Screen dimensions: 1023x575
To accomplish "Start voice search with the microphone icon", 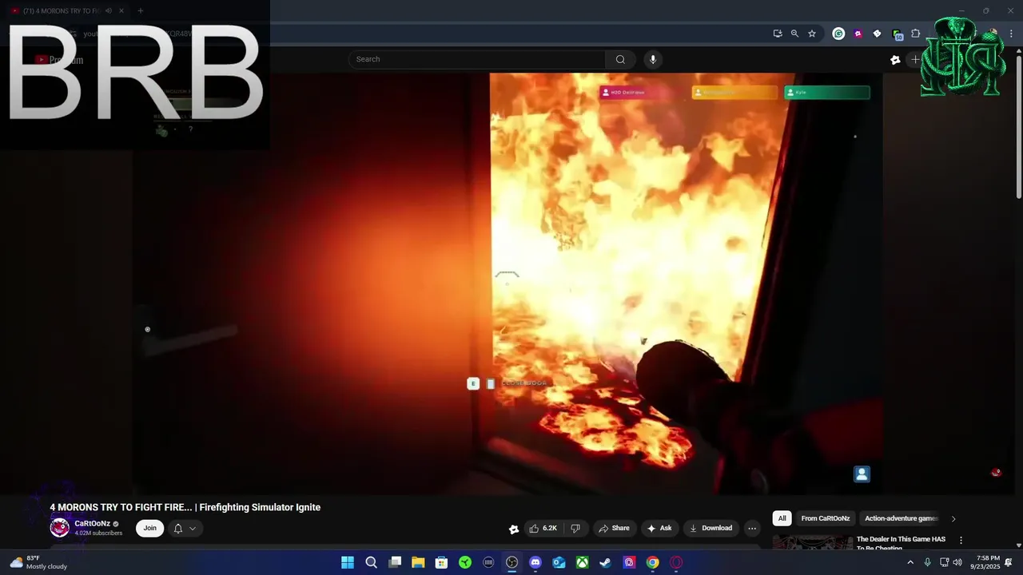I will coord(653,59).
